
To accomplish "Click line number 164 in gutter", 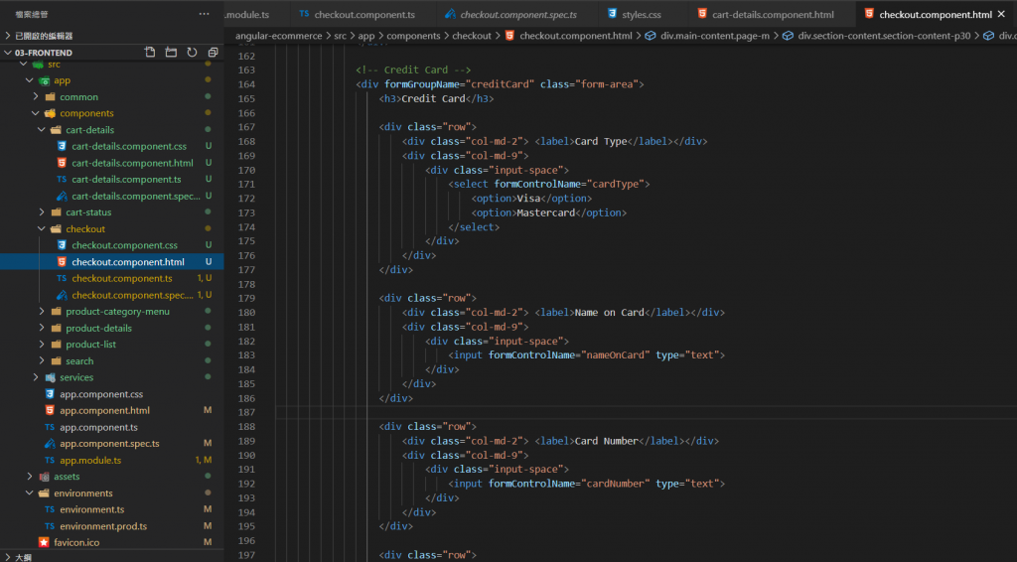I will [x=246, y=84].
